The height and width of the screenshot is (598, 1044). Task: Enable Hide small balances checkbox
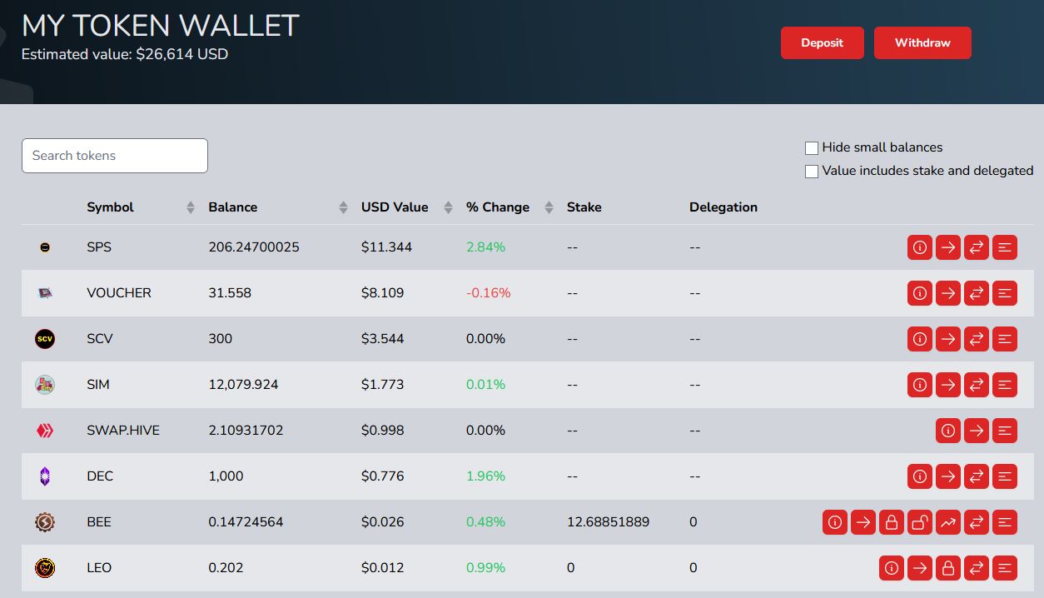(812, 148)
